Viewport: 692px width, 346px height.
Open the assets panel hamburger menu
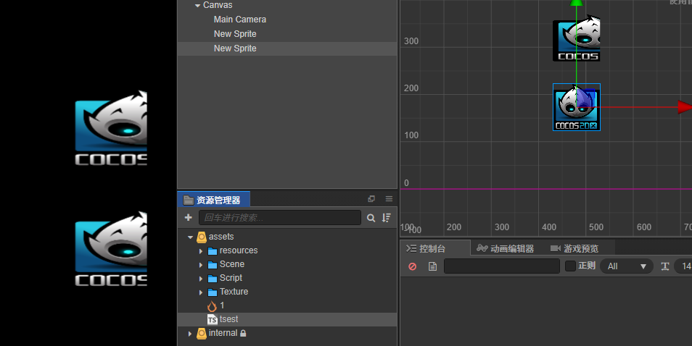coord(389,199)
